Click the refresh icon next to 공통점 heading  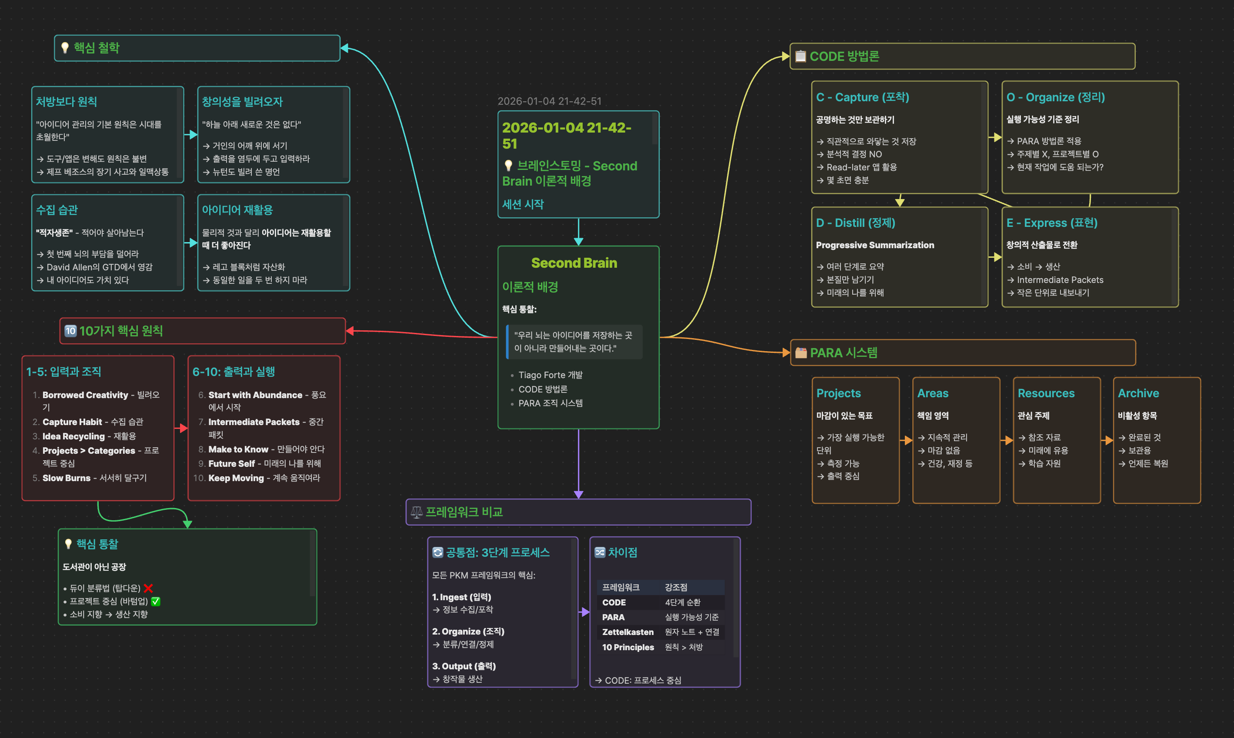point(438,552)
